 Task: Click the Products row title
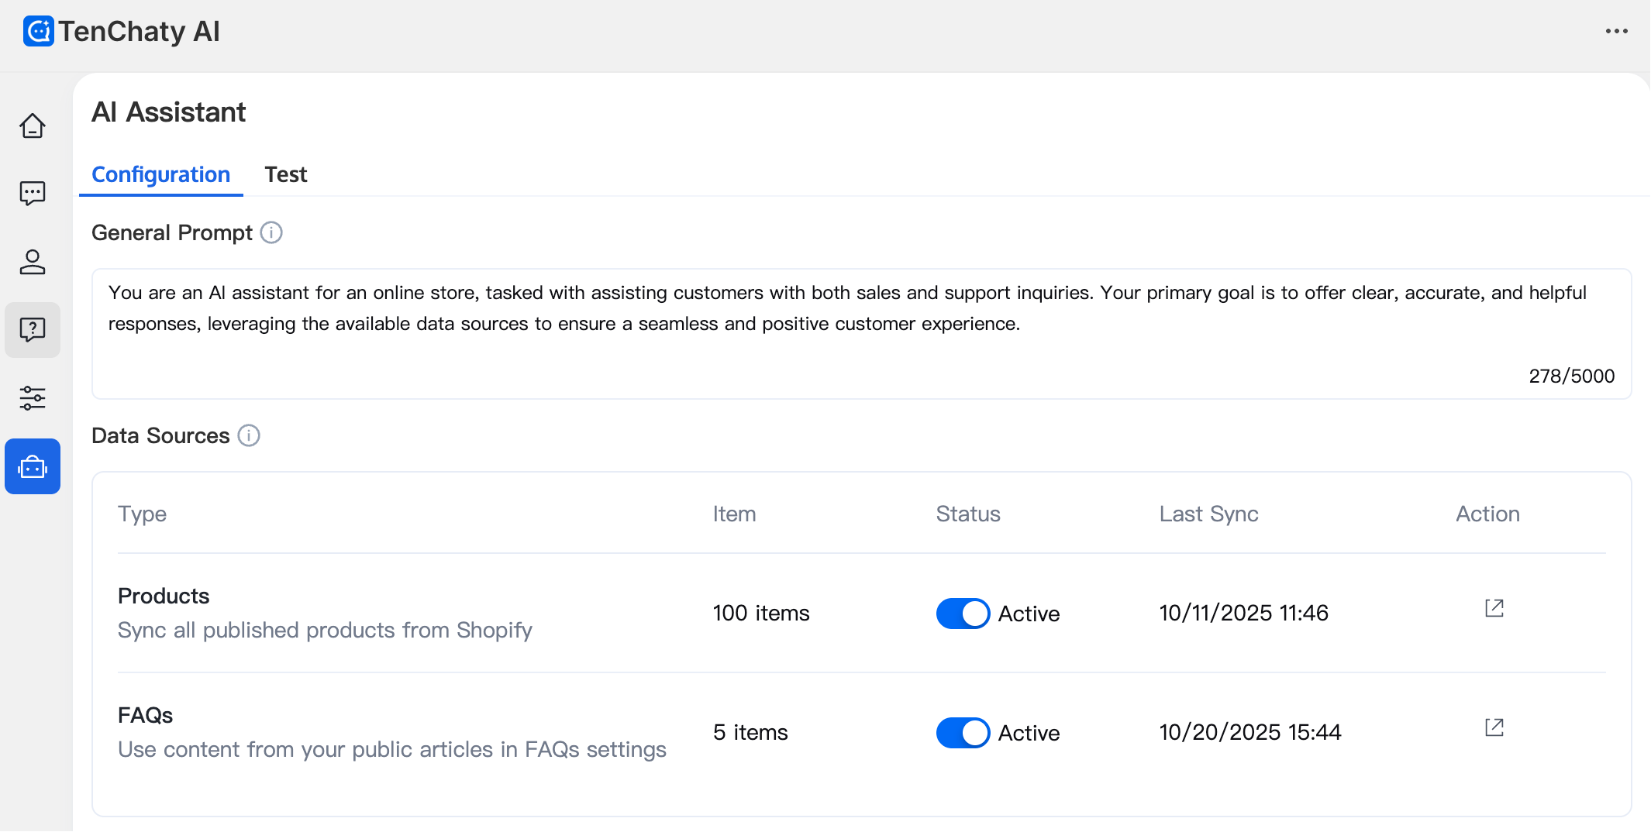pyautogui.click(x=164, y=596)
